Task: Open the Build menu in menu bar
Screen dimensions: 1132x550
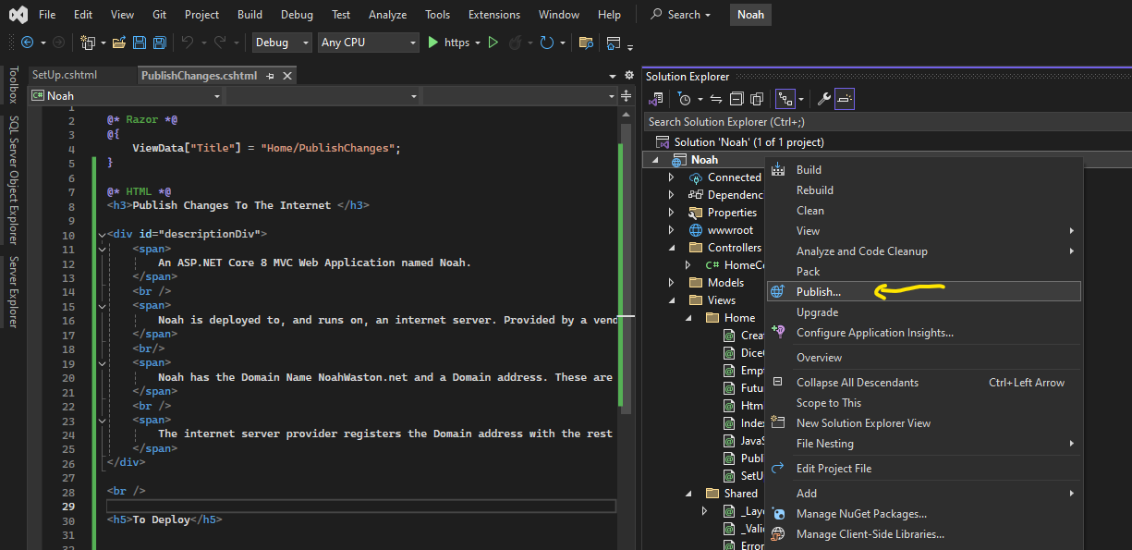Action: pyautogui.click(x=250, y=15)
